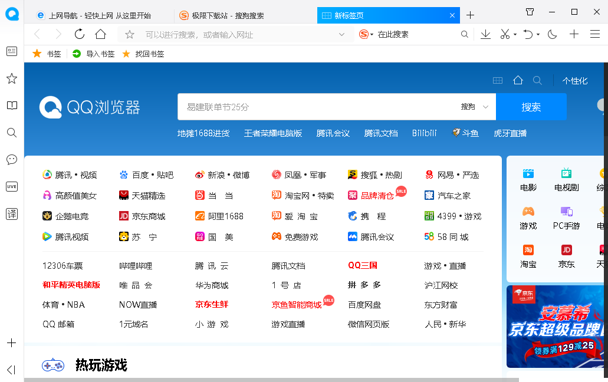Click the horizontal scrollbar at the bottom

click(271, 380)
